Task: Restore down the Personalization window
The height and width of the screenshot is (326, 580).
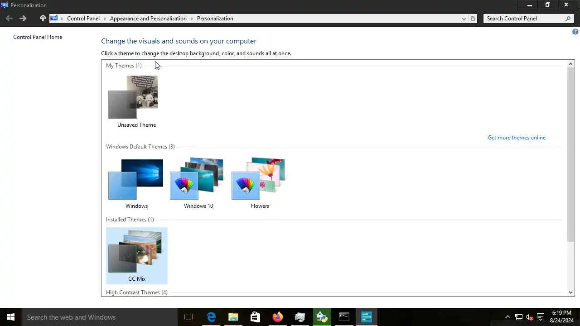Action: point(547,5)
